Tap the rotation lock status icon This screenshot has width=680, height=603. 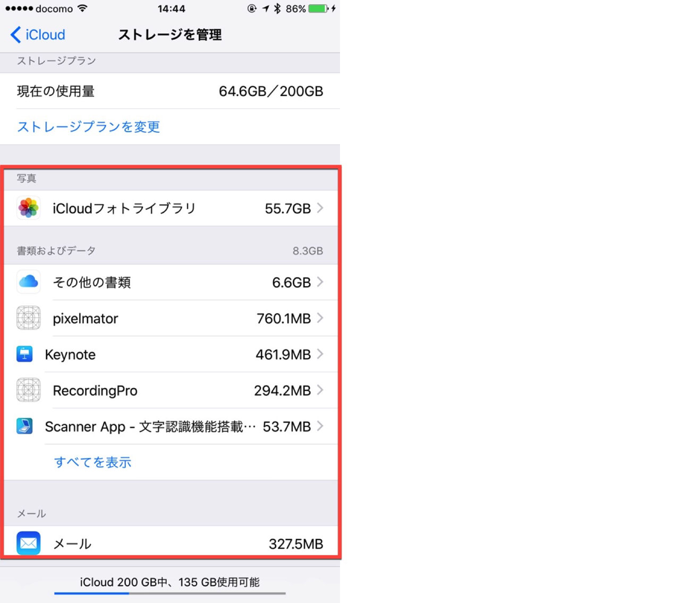(252, 8)
